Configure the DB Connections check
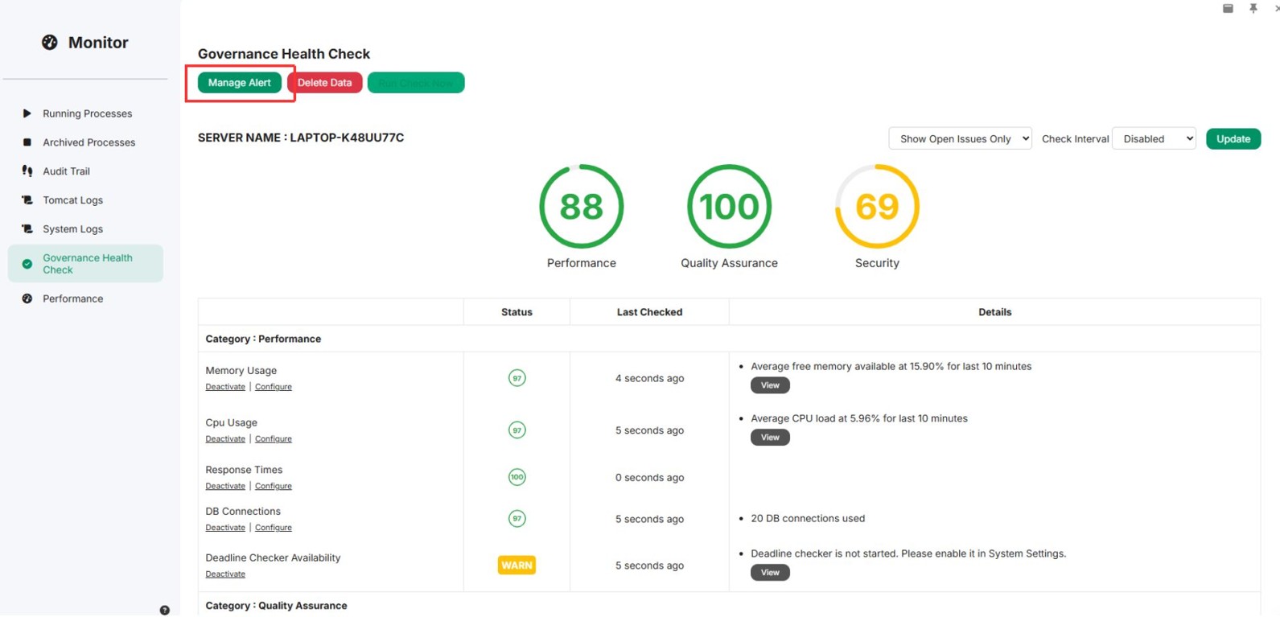 pos(274,528)
